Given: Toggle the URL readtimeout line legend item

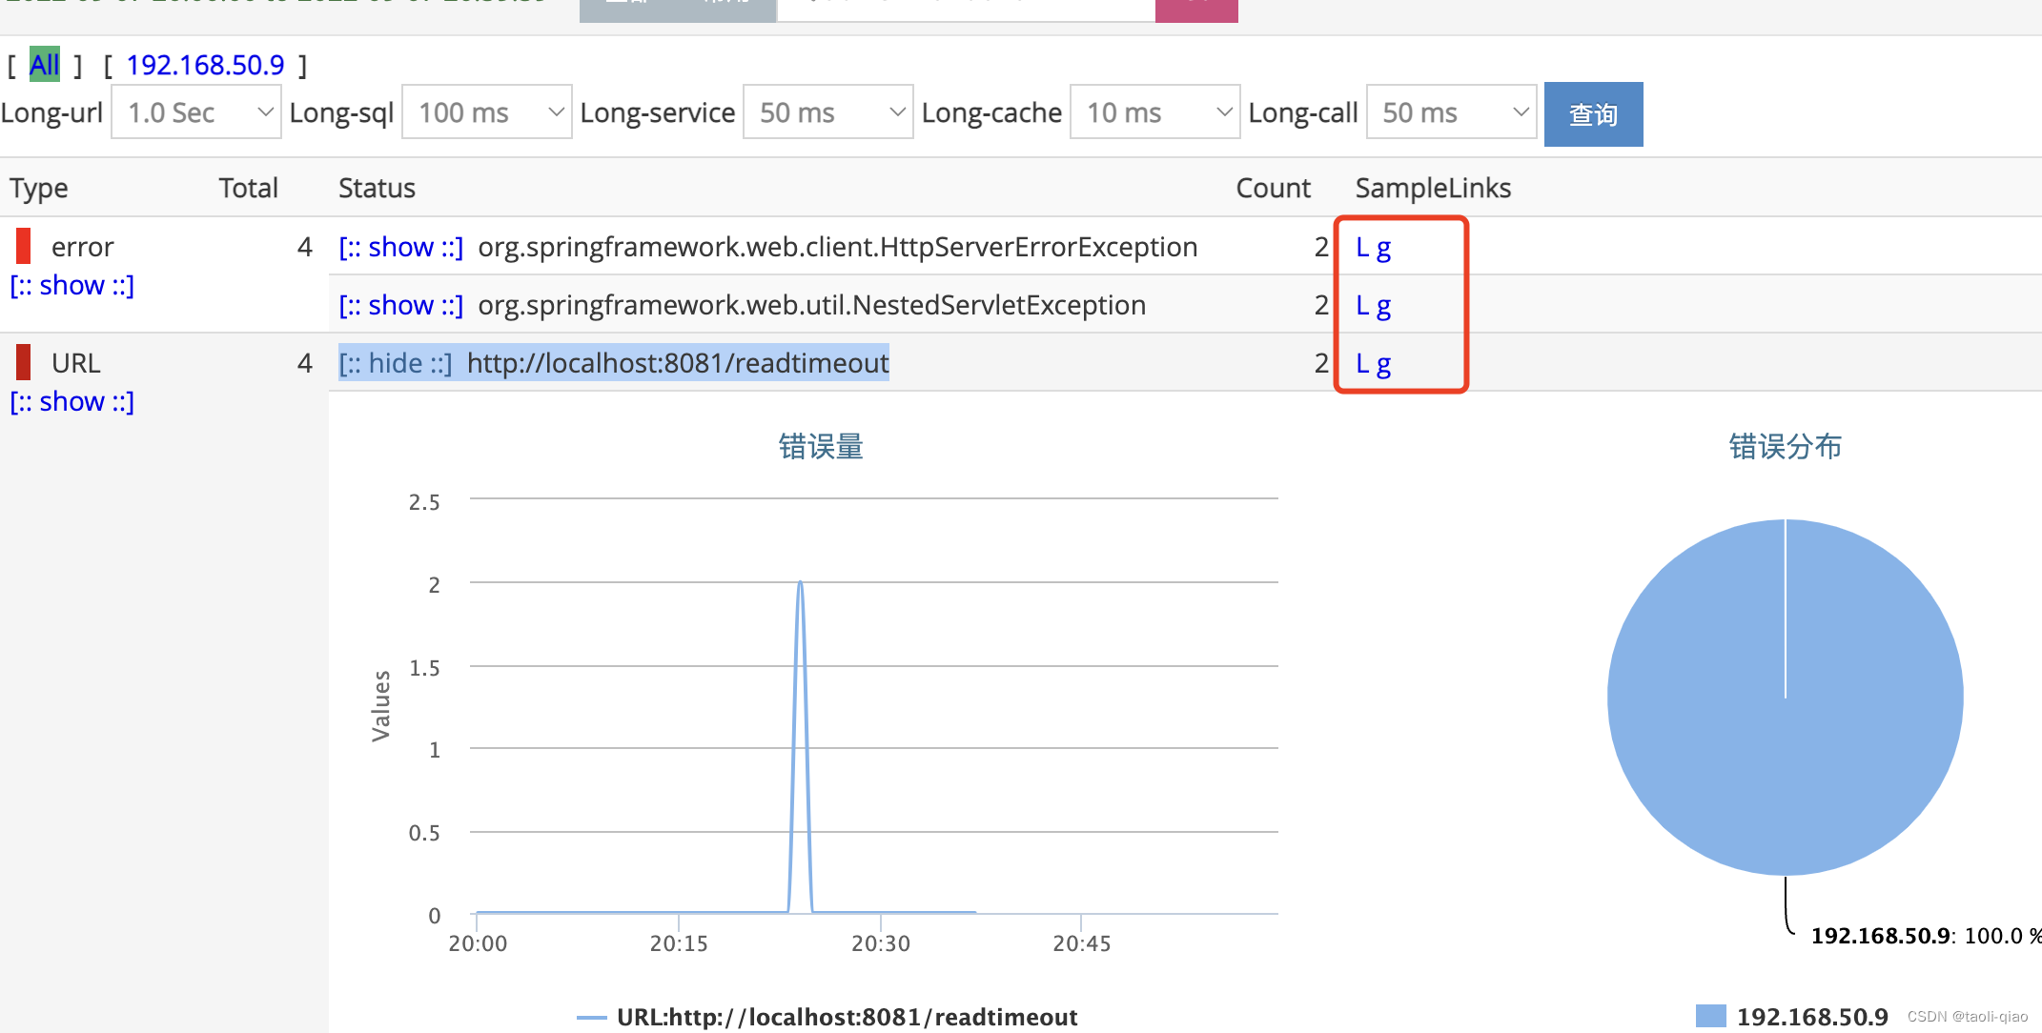Looking at the screenshot, I should (827, 1017).
